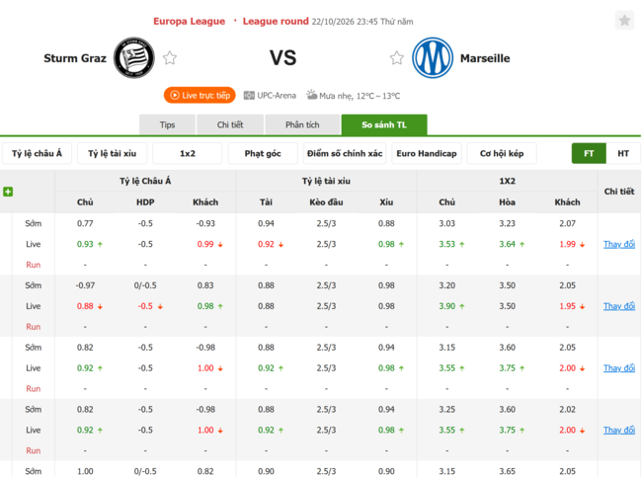Click early over odds 0.94 in first row

(x=266, y=223)
